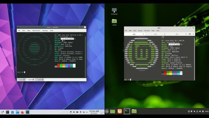Click the star icon in Mint tray
The height and width of the screenshot is (118, 209).
pos(194,111)
